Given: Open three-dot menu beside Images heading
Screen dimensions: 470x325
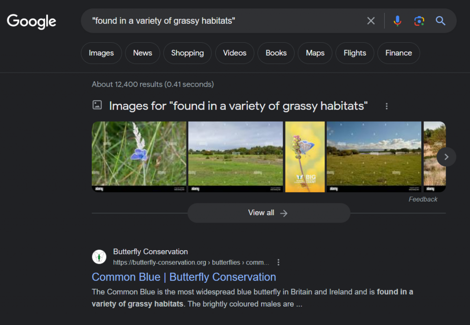Looking at the screenshot, I should click(x=386, y=106).
